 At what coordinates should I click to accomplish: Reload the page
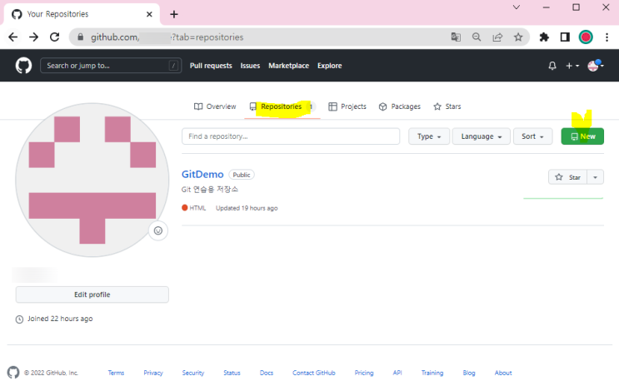tap(54, 37)
